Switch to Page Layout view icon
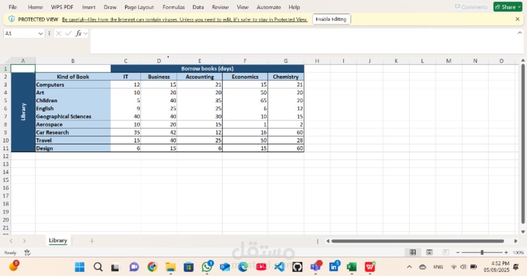The image size is (527, 276). click(x=430, y=252)
